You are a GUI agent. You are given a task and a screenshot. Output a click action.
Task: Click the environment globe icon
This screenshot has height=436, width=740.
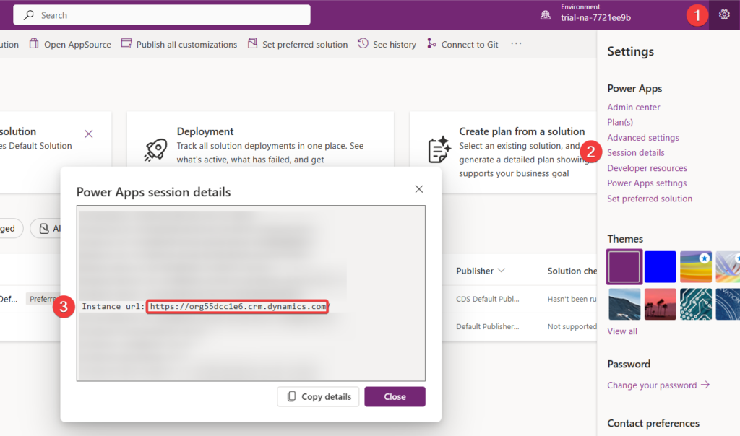pos(545,15)
